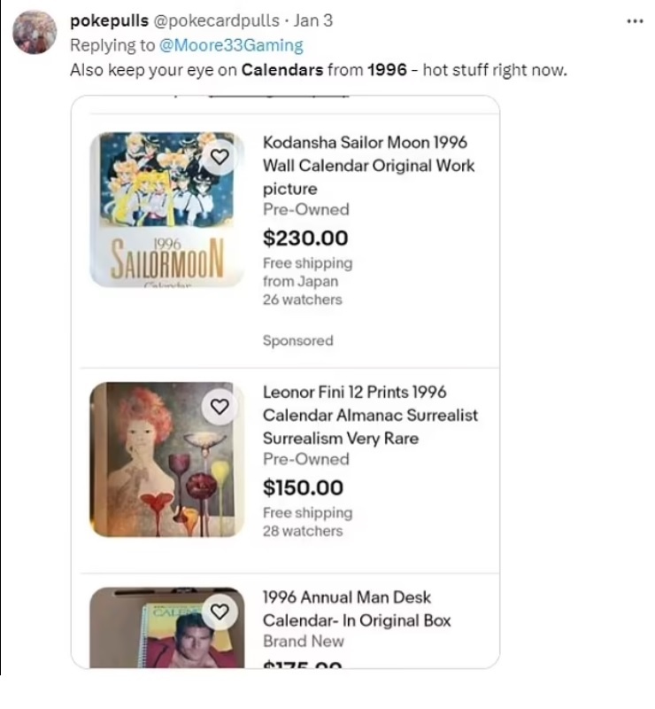This screenshot has height=709, width=655.
Task: Open the Leonor Fini calendar thumbnail
Action: (167, 459)
